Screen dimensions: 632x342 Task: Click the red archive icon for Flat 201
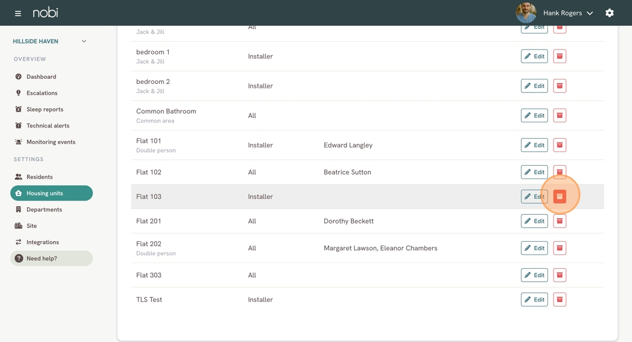(x=559, y=221)
